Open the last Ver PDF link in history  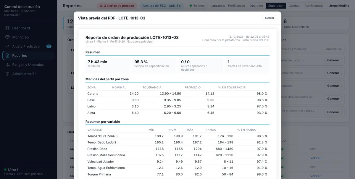point(316,176)
